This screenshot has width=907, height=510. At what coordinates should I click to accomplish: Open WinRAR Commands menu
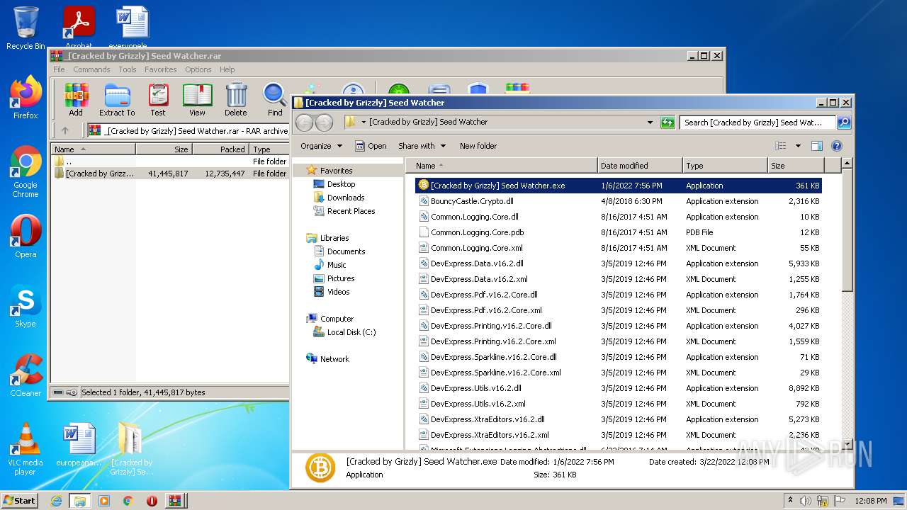[x=91, y=69]
